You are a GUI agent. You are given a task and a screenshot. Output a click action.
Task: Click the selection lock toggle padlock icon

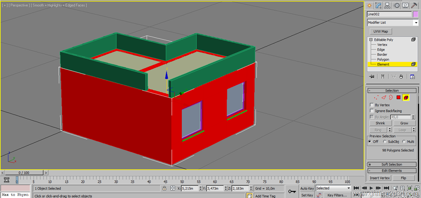coord(164,188)
